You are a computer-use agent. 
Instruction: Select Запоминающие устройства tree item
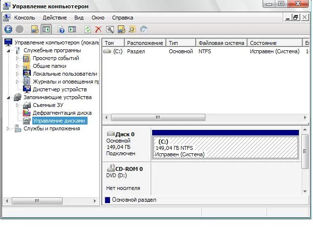58,97
